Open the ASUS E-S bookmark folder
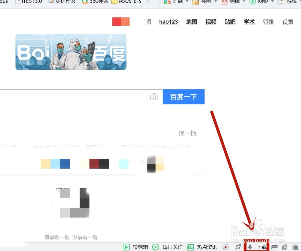Image resolution: width=301 pixels, height=251 pixels. (126, 2)
